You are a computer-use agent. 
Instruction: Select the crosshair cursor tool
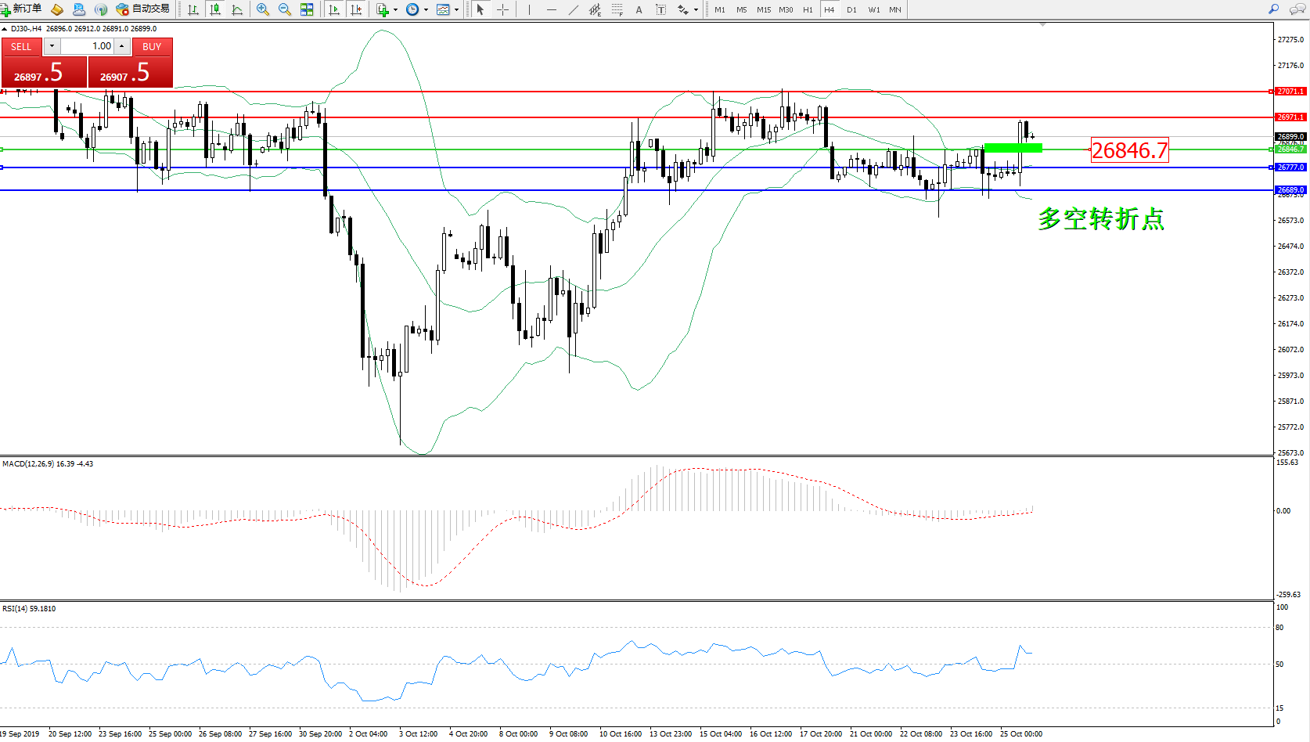coord(502,9)
